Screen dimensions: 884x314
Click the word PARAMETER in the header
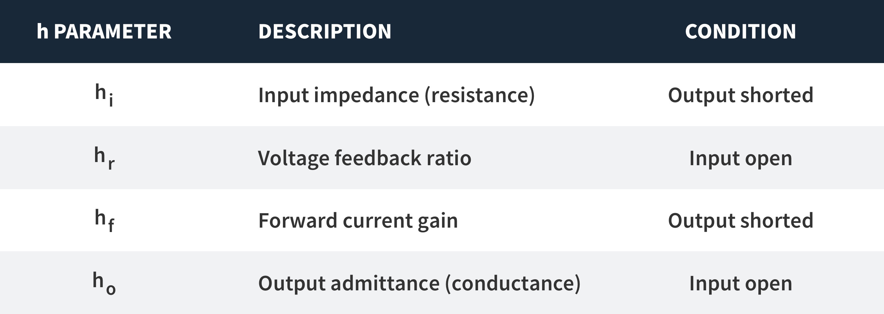pos(113,32)
